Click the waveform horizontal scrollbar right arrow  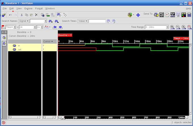[x=187, y=117]
